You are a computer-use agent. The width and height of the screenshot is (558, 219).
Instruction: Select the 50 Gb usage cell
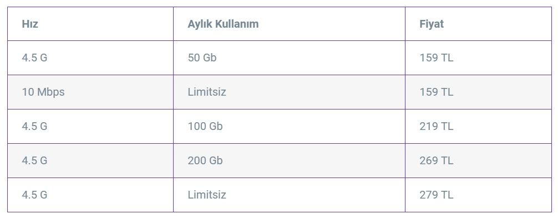point(289,58)
